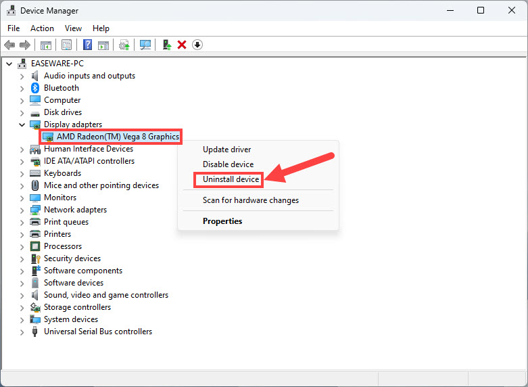Expand the Print queues category
The width and height of the screenshot is (528, 387).
click(22, 223)
